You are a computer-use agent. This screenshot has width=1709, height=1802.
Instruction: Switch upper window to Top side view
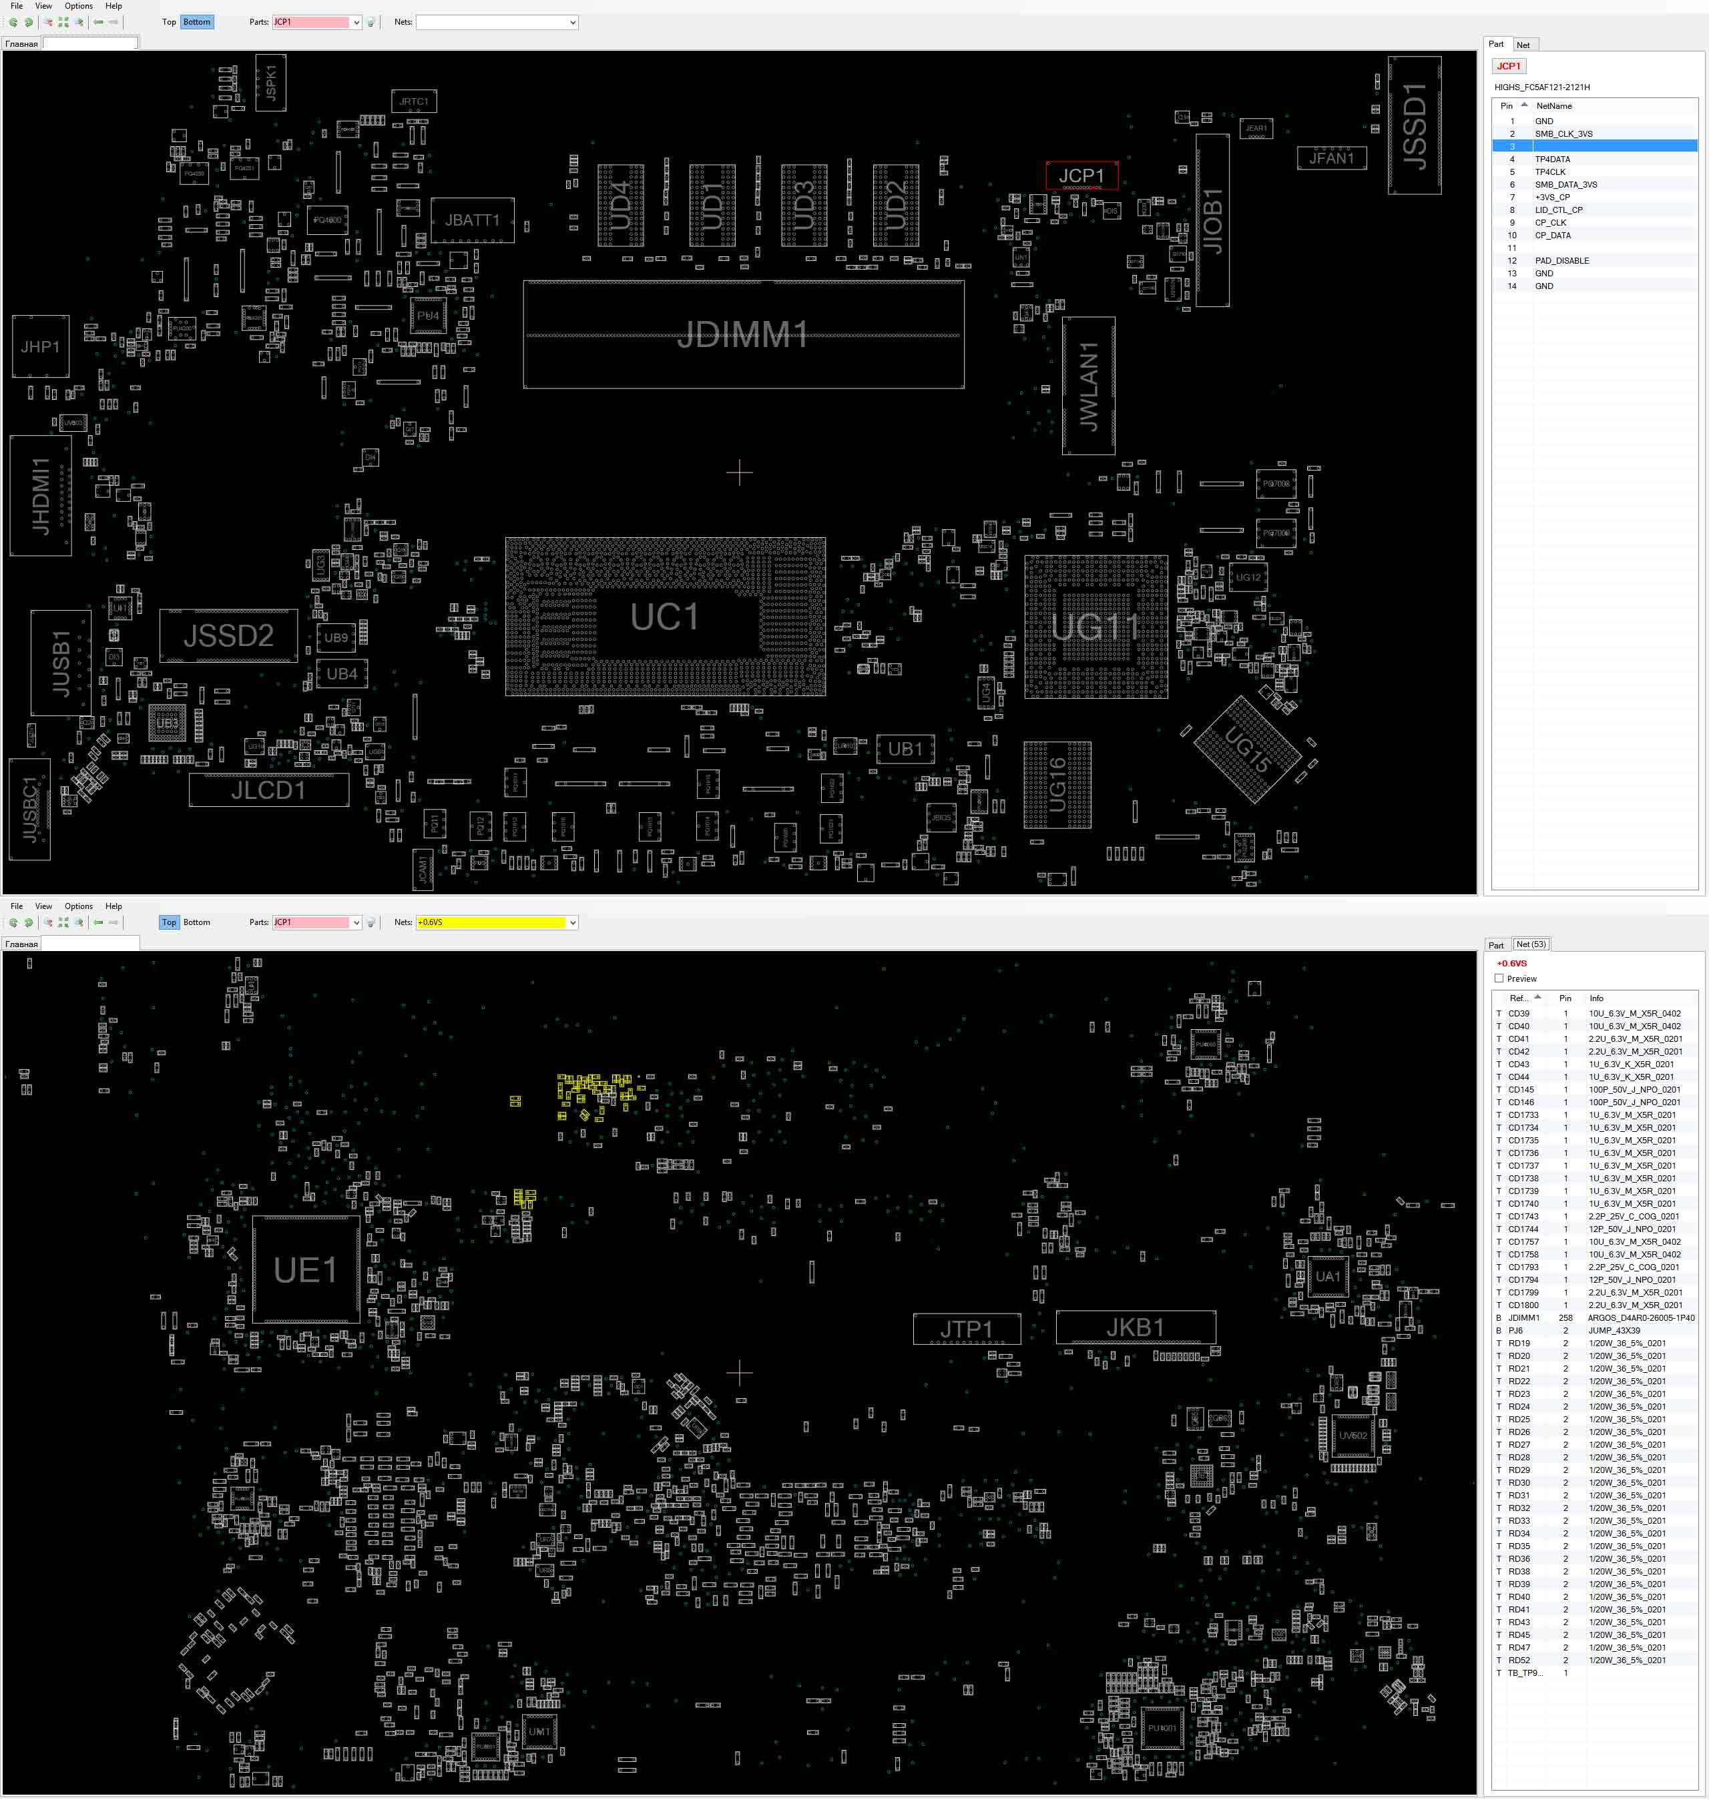(168, 22)
